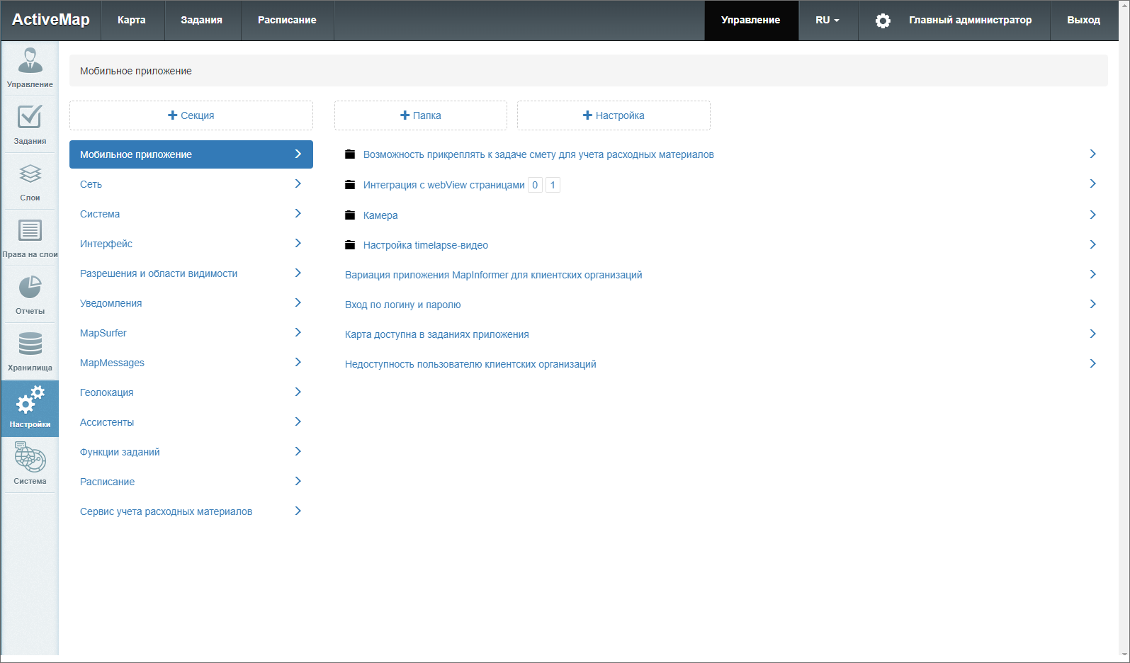This screenshot has height=663, width=1130.
Task: Open Разрешения и области видимости section
Action: 191,273
